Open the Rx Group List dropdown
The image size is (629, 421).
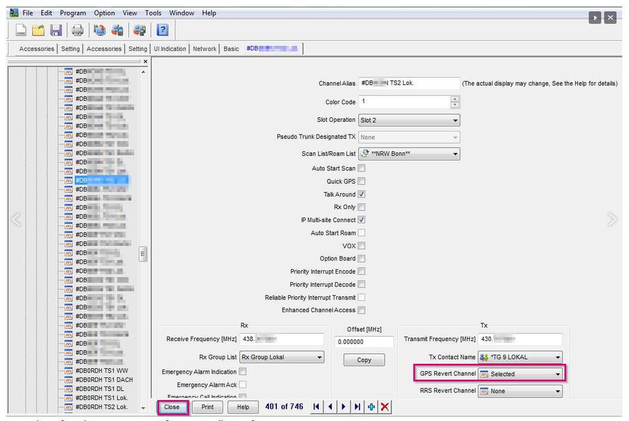(281, 357)
